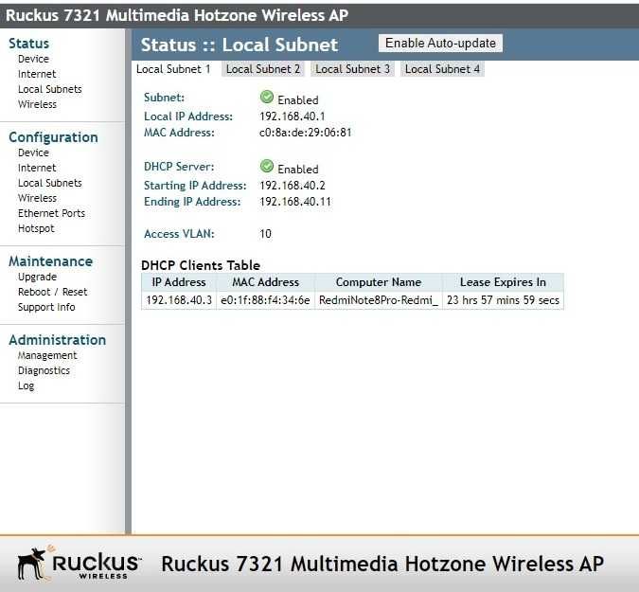Image resolution: width=639 pixels, height=592 pixels.
Task: Switch to Local Subnet 2 tab
Action: pyautogui.click(x=263, y=69)
